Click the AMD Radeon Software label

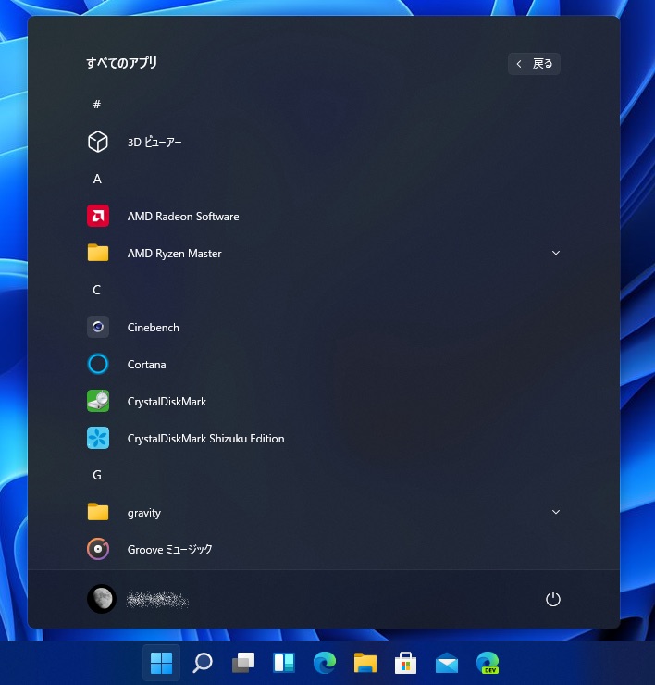[183, 217]
